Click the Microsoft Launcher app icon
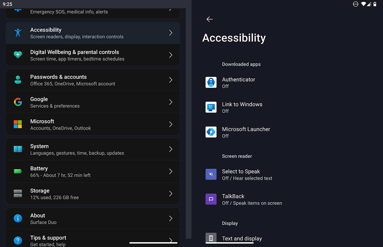This screenshot has height=247, width=383. [x=211, y=132]
